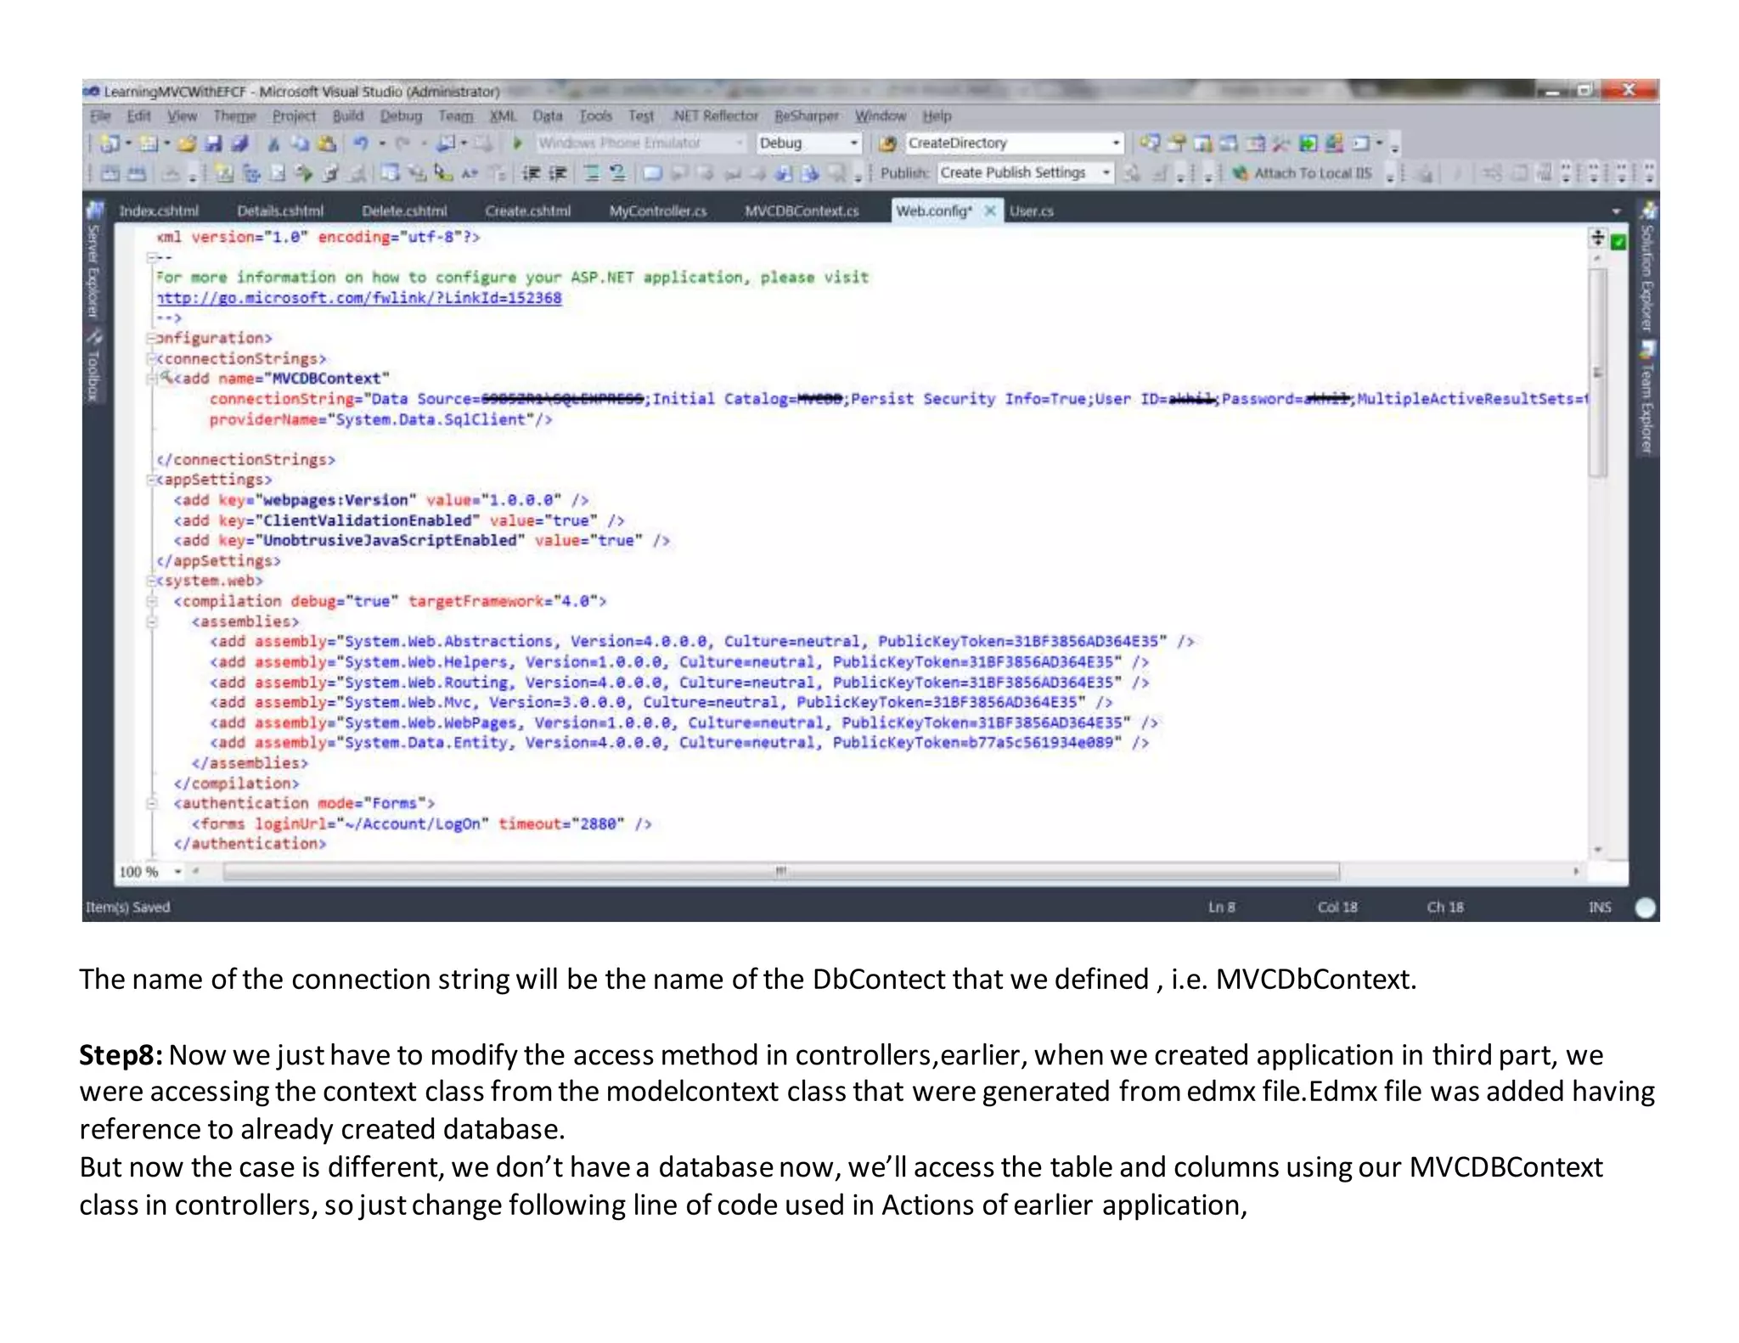
Task: Collapse the authentication element
Action: coord(152,804)
